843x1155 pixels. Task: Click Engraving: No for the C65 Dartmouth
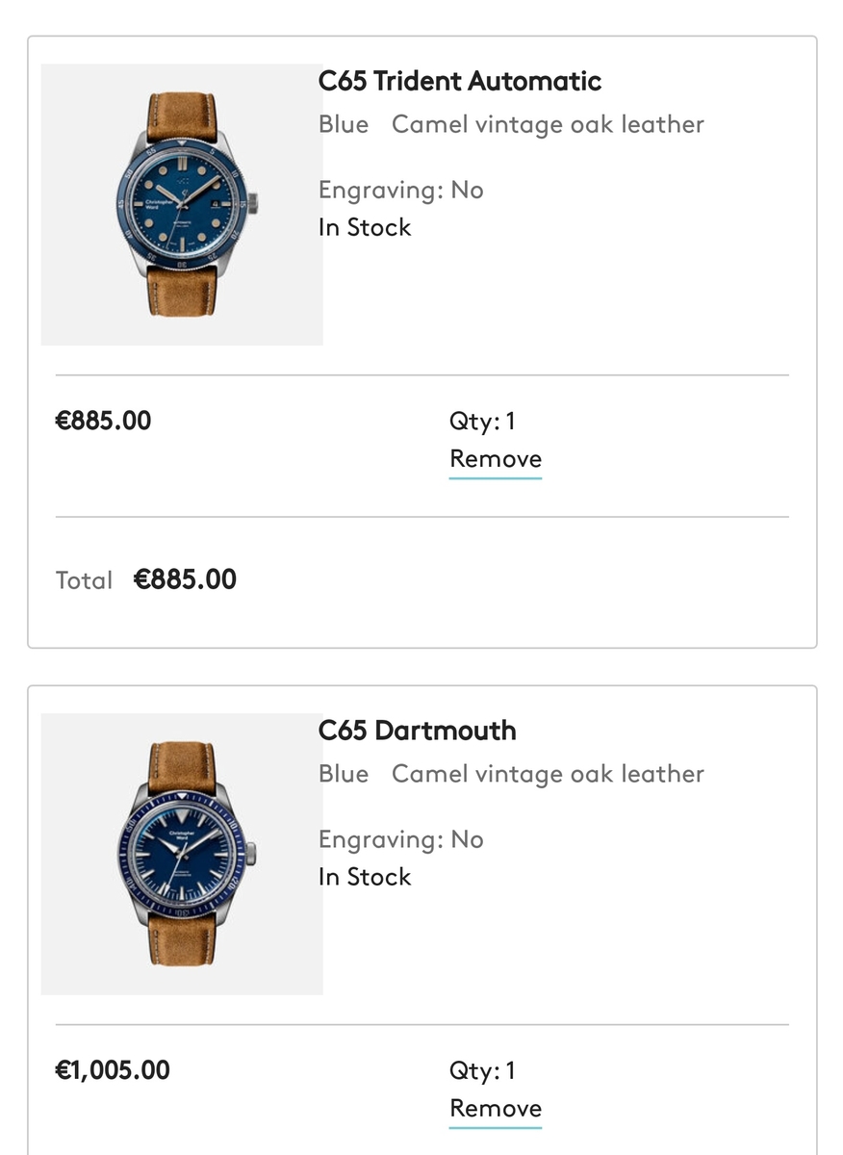click(400, 840)
